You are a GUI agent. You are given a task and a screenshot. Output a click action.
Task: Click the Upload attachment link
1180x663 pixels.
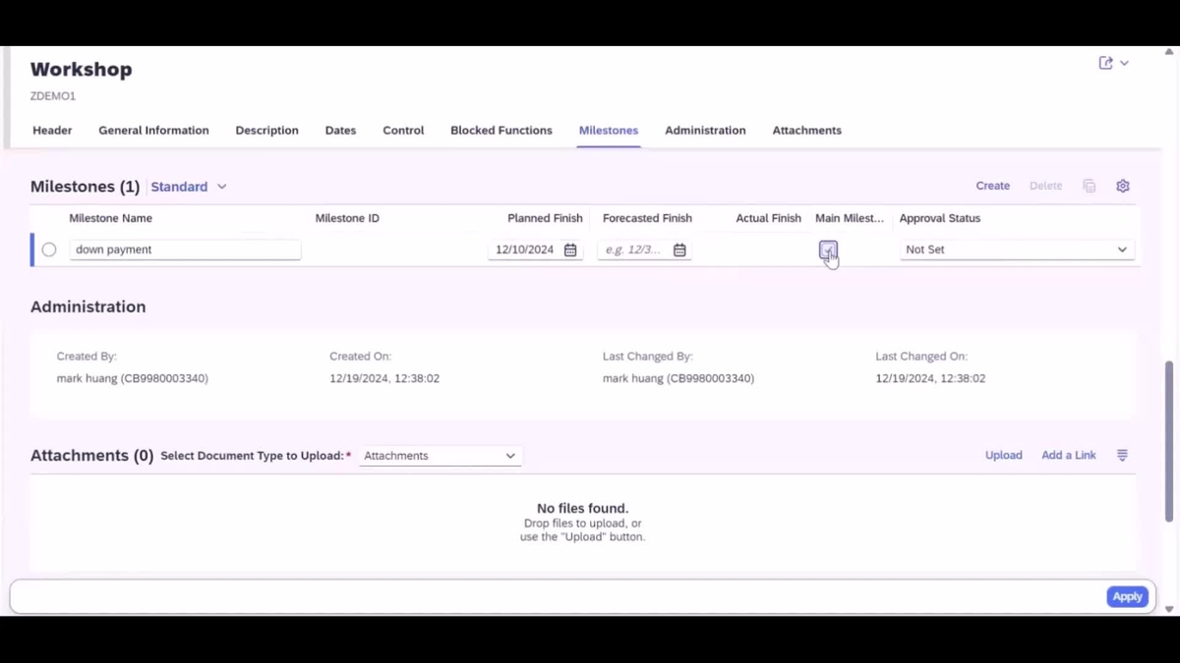tap(1003, 455)
